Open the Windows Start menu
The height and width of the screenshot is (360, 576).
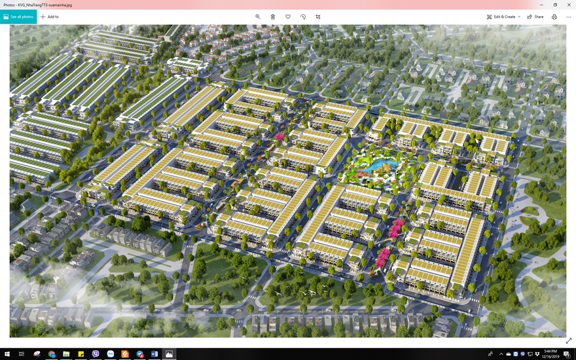tap(7, 353)
